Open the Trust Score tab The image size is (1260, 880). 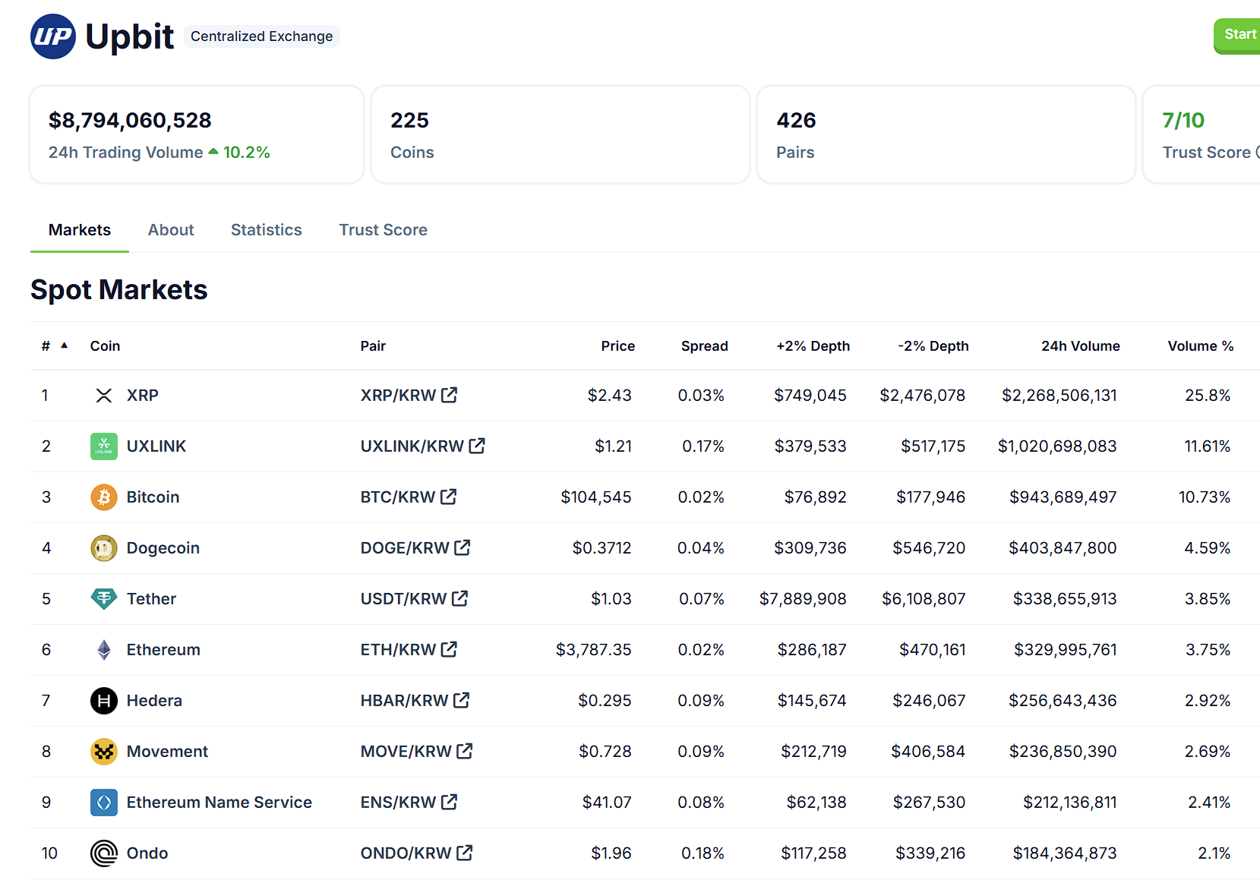[384, 230]
